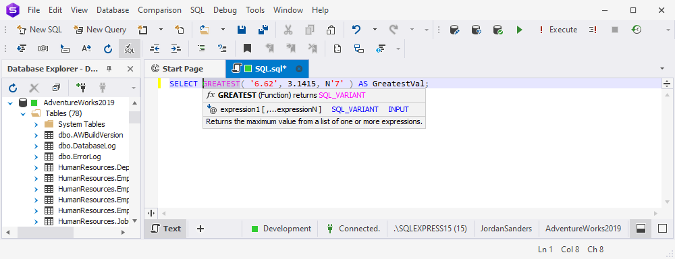Close the Database Explorer panel
Image resolution: width=675 pixels, height=259 pixels.
[x=130, y=69]
